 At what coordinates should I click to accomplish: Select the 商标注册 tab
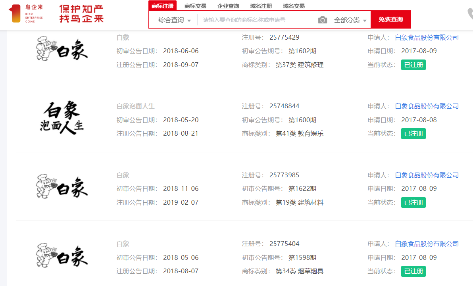point(162,6)
